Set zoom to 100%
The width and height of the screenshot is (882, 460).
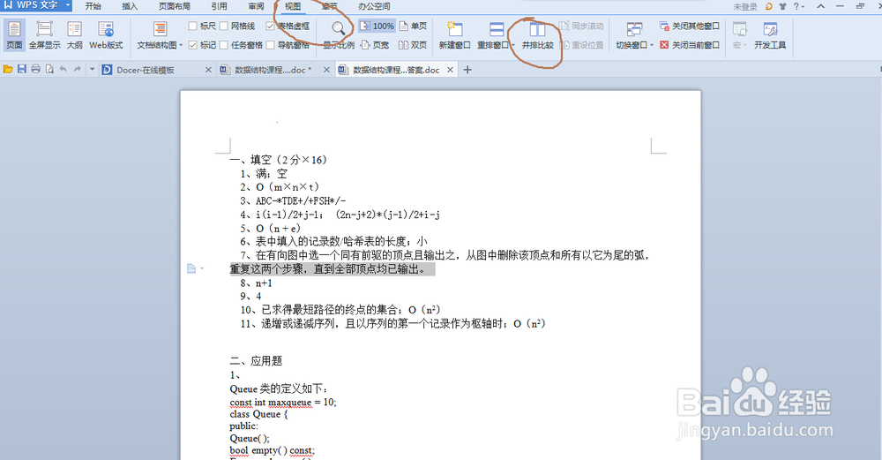click(x=377, y=26)
